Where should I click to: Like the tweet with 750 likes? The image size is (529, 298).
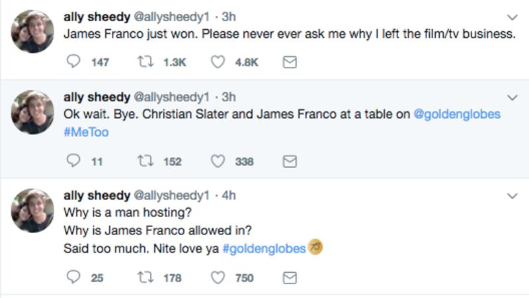(x=218, y=278)
